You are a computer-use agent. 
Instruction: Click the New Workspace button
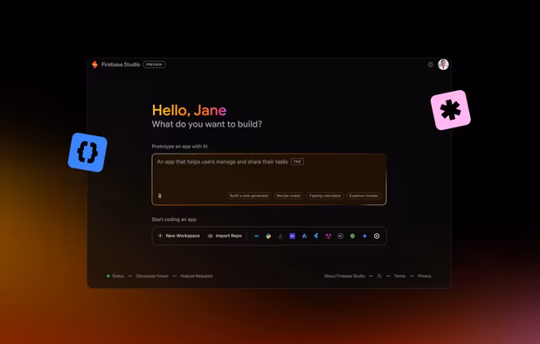click(x=179, y=236)
